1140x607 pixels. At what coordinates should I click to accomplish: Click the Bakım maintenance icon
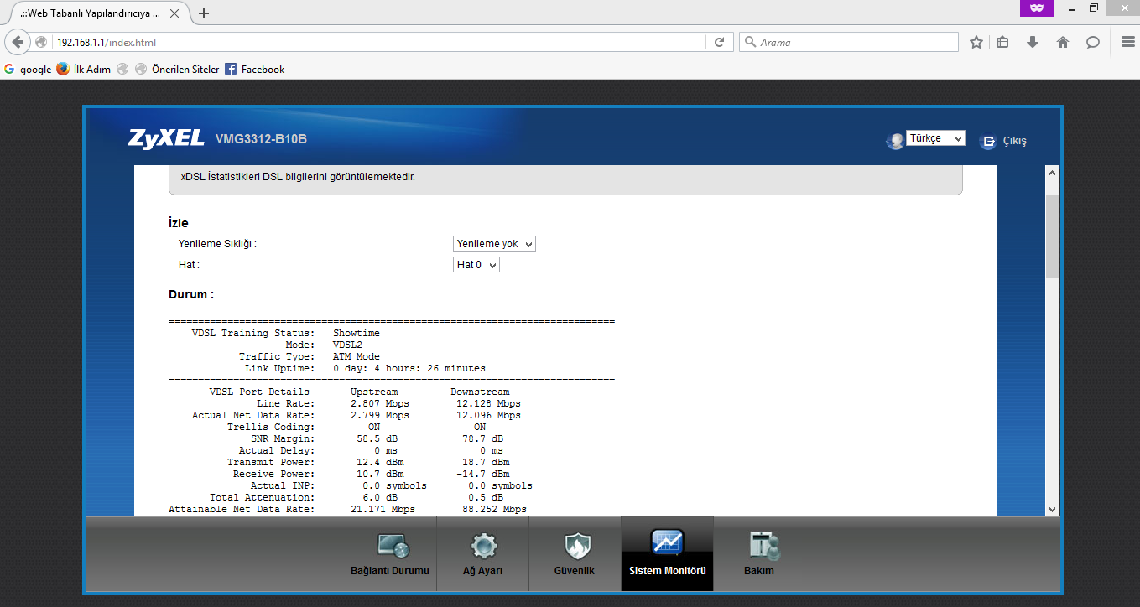point(763,547)
